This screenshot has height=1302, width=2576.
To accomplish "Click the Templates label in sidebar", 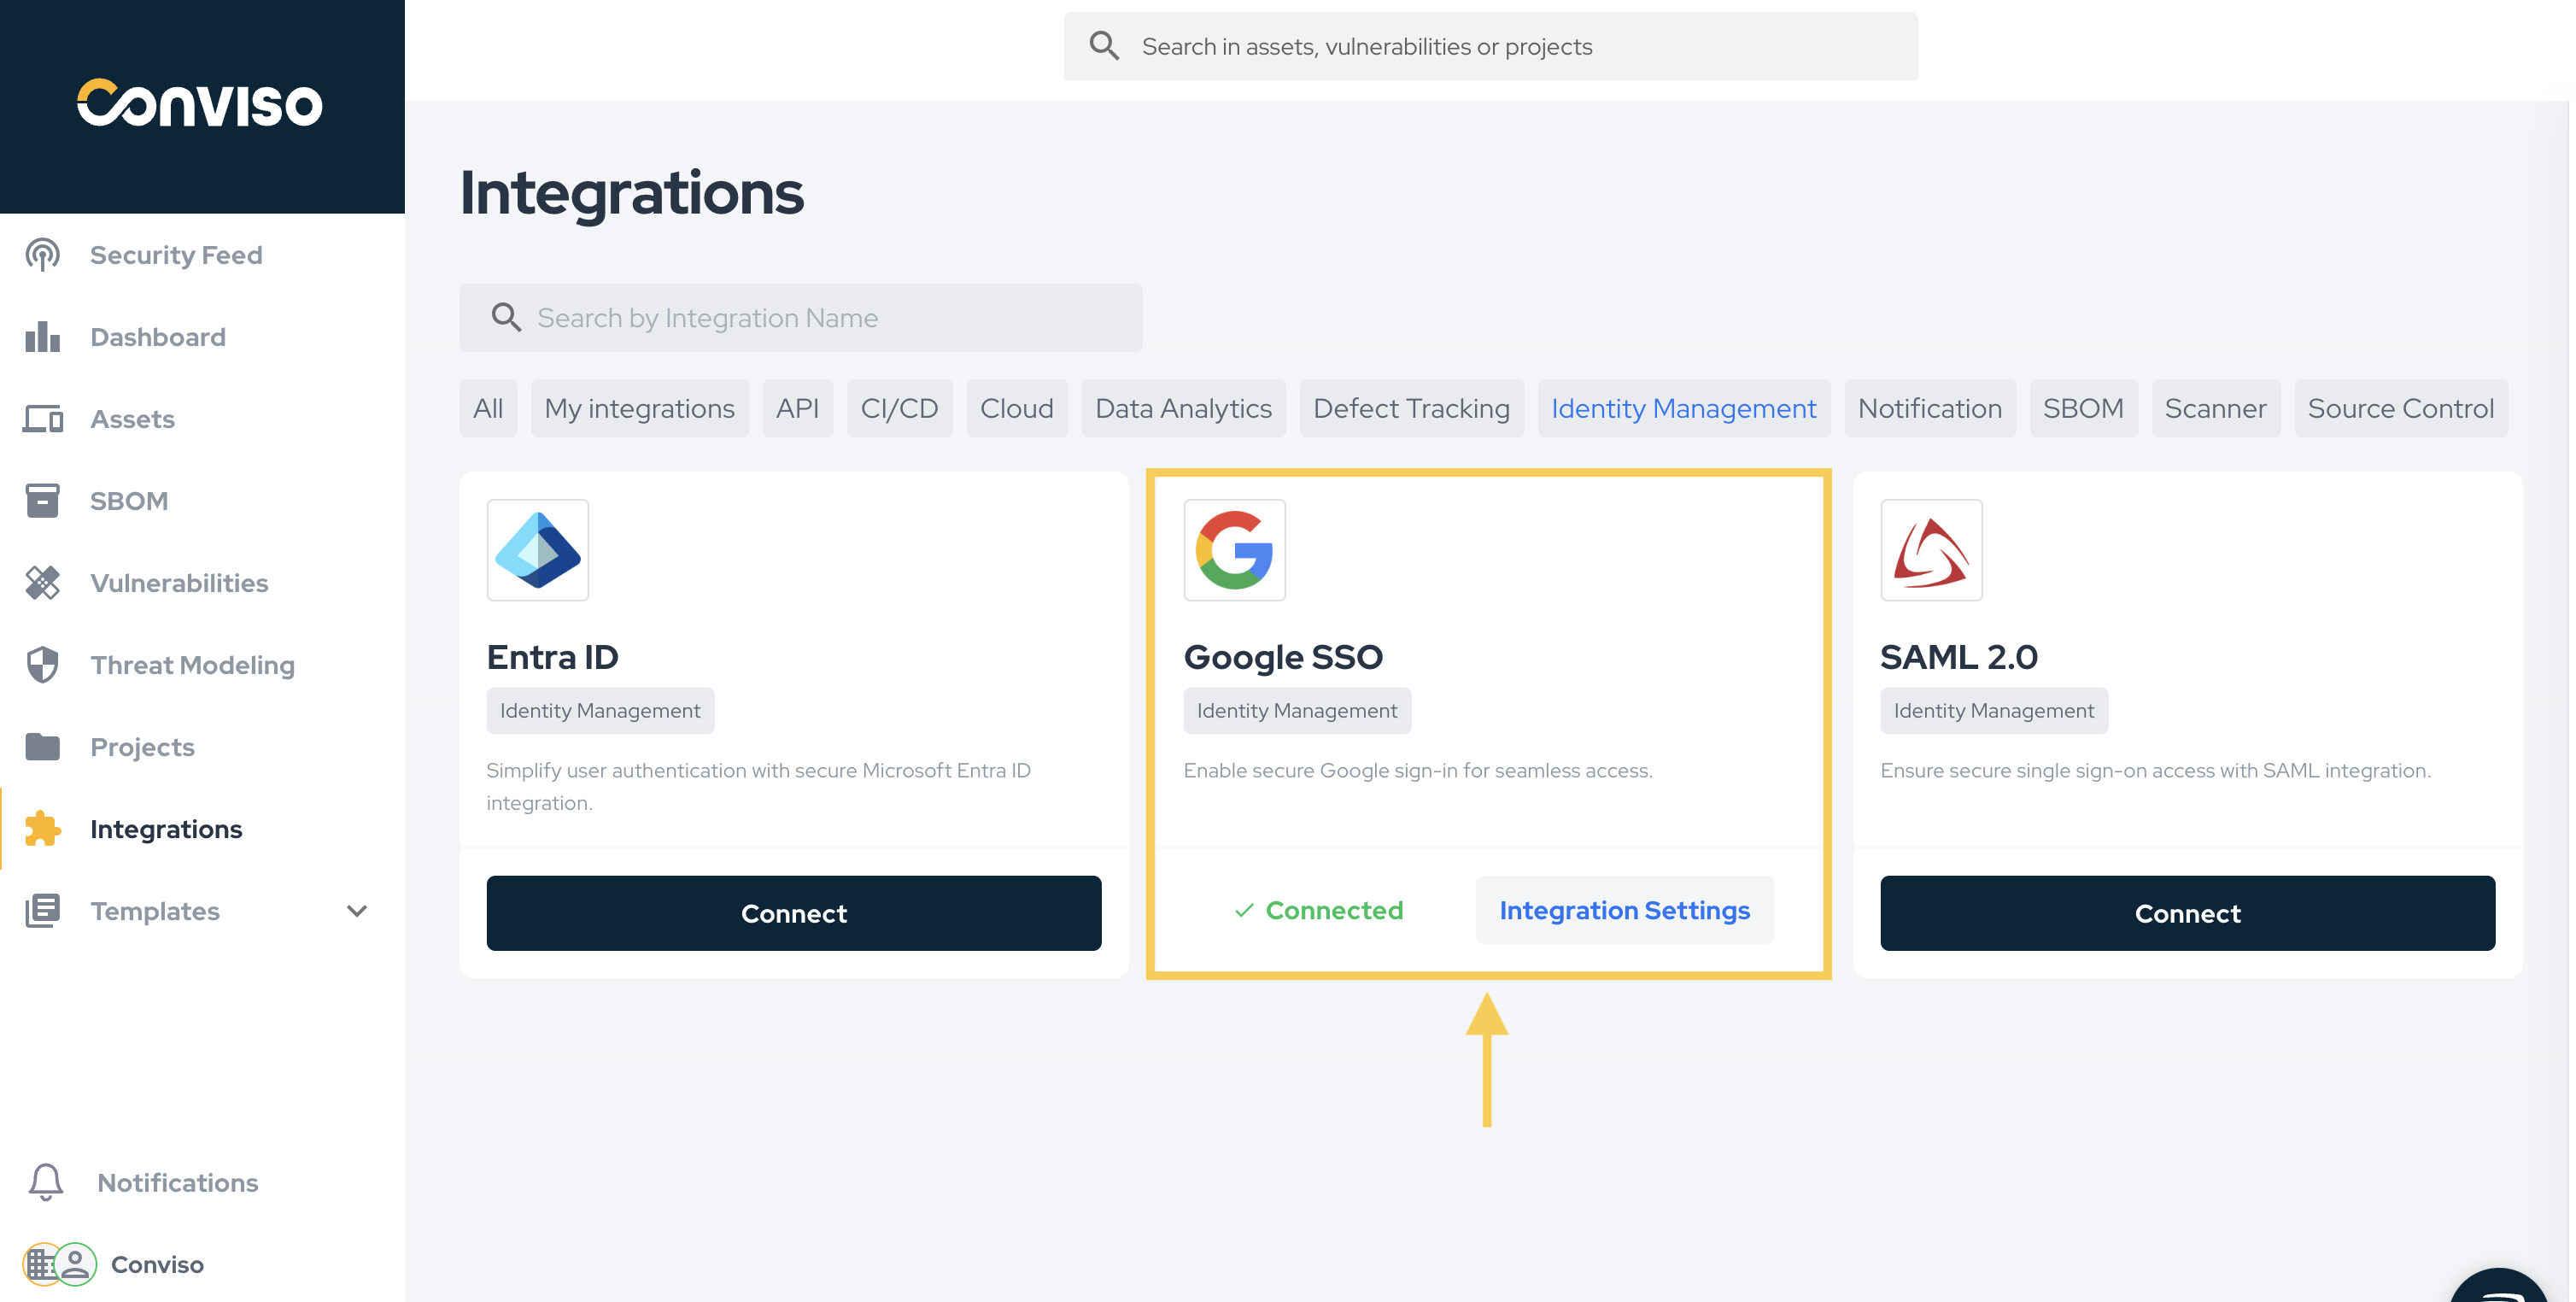I will pyautogui.click(x=155, y=911).
